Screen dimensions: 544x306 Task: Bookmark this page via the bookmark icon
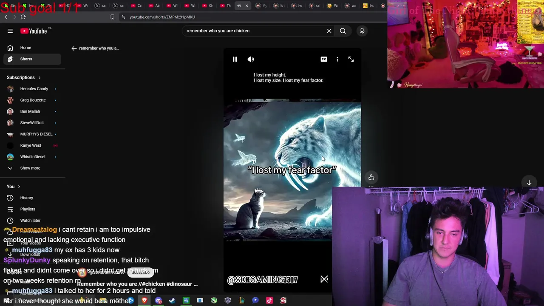112,17
